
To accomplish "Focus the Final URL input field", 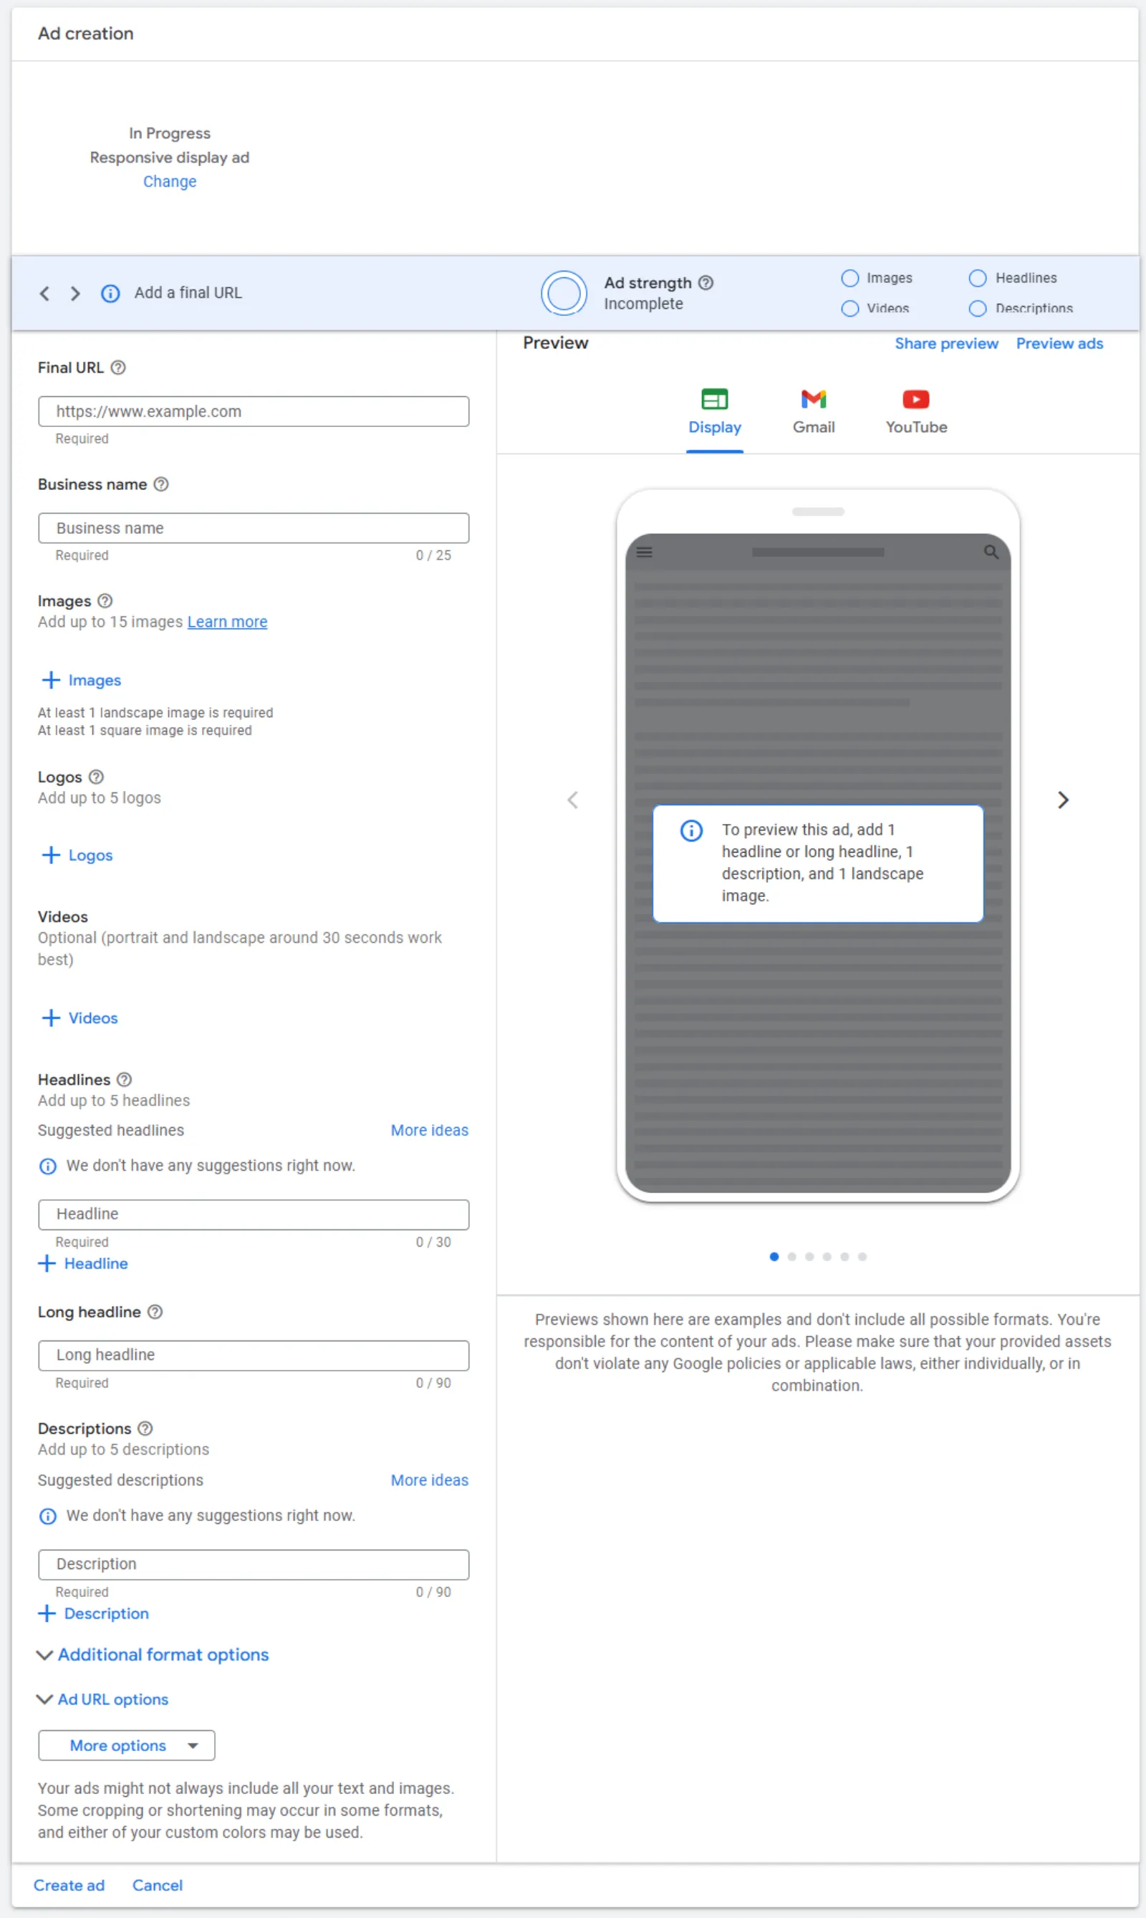I will click(x=254, y=412).
